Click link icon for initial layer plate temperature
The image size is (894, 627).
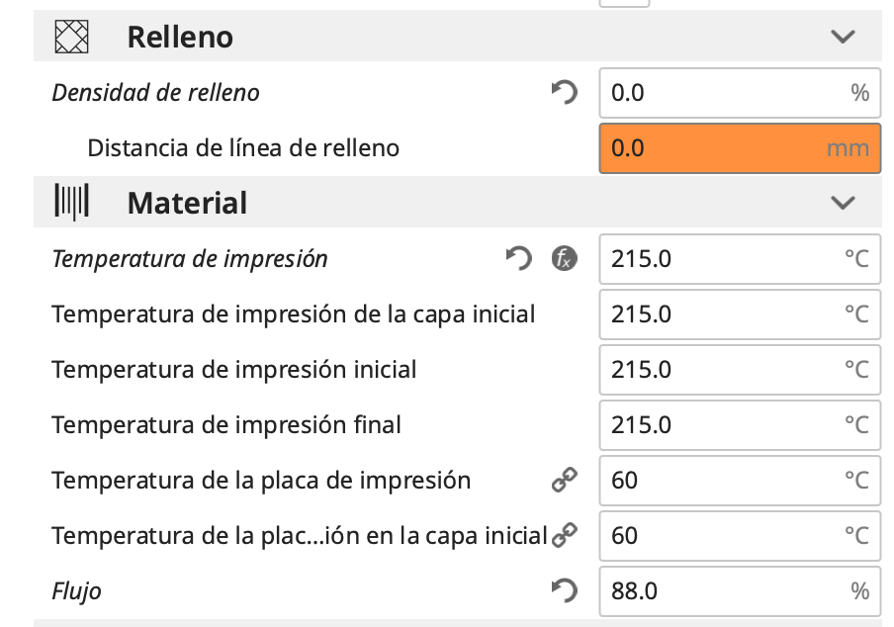pos(565,536)
